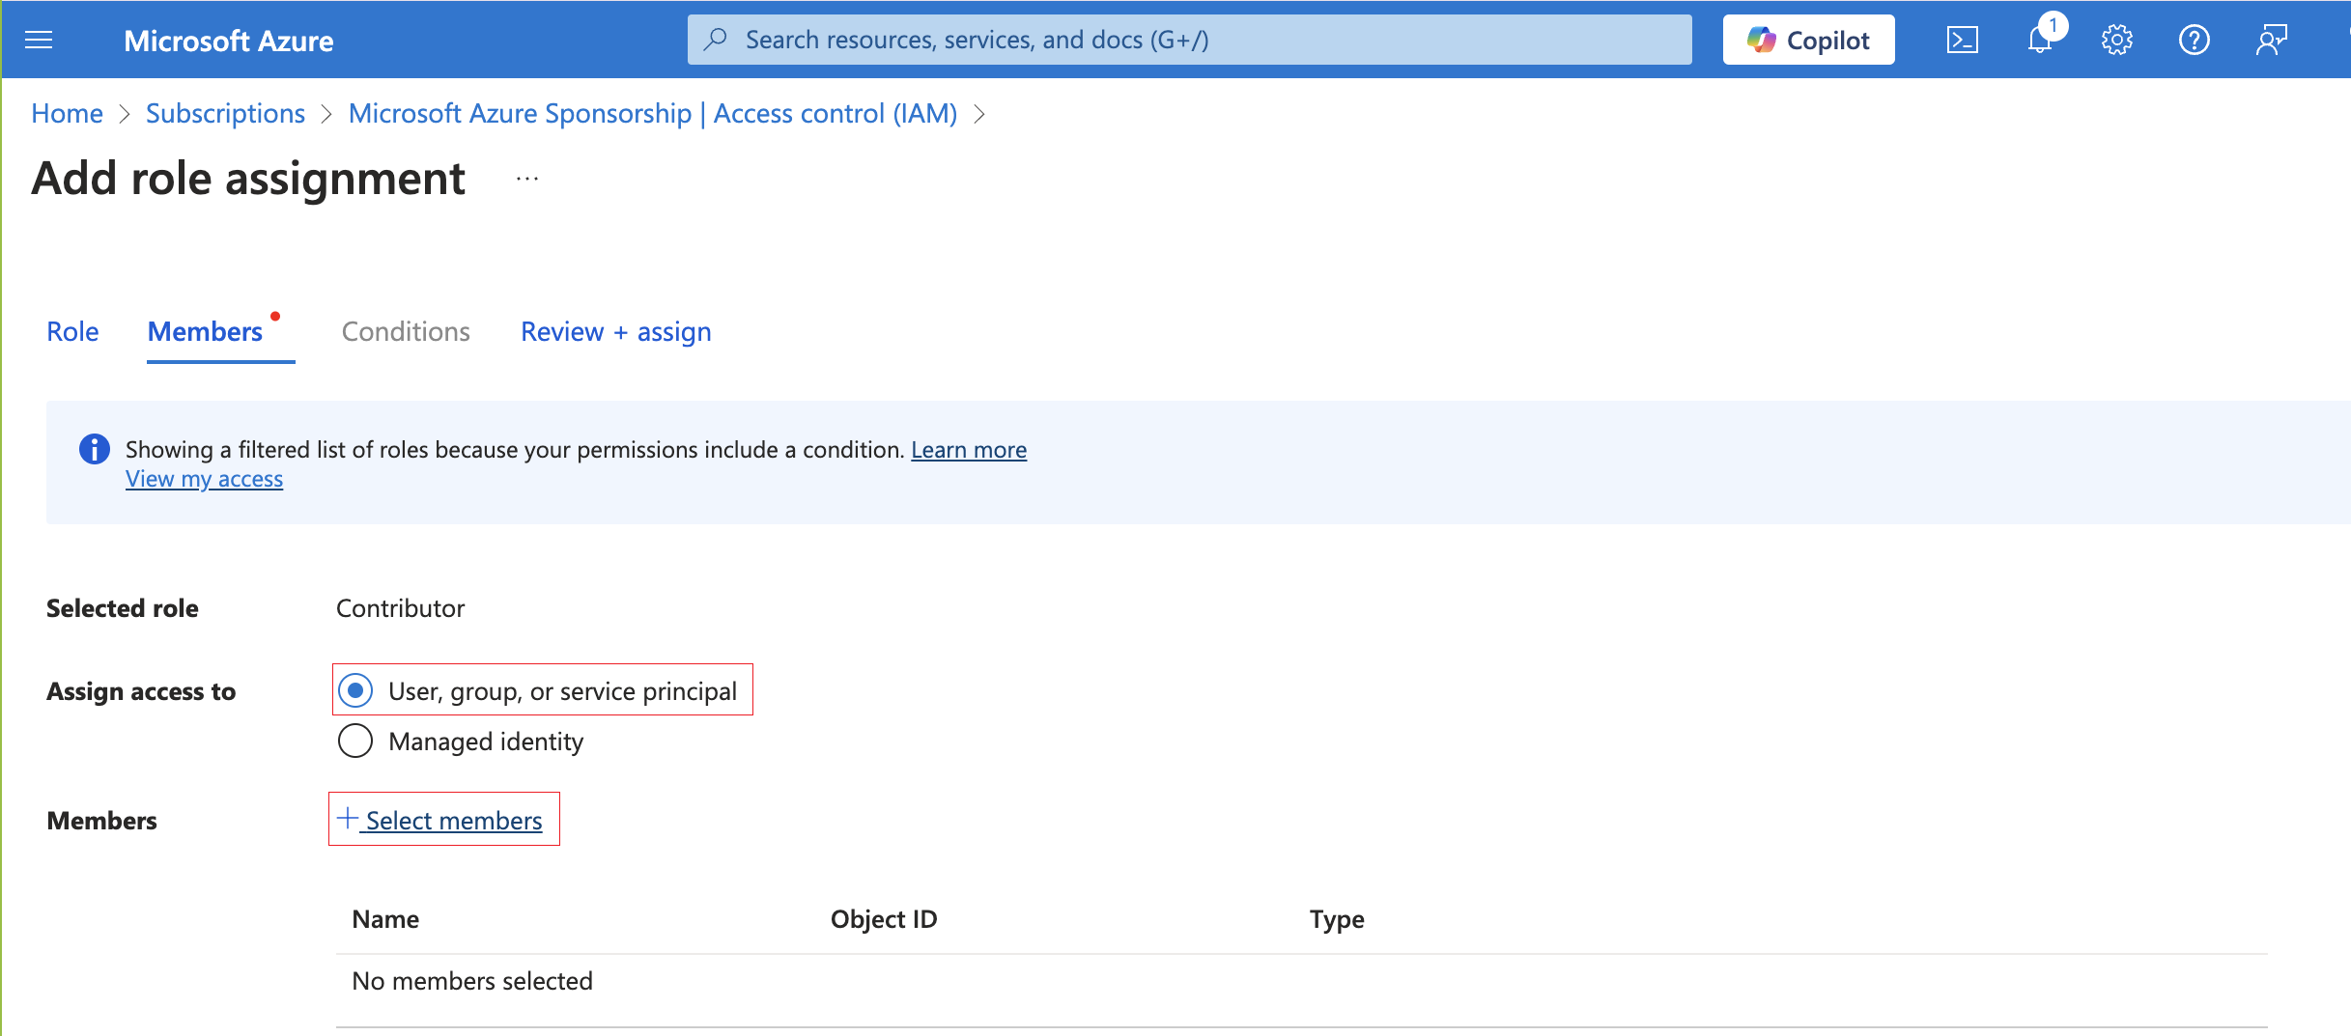Open the feedback icon
Viewport: 2351px width, 1036px height.
(x=2271, y=40)
